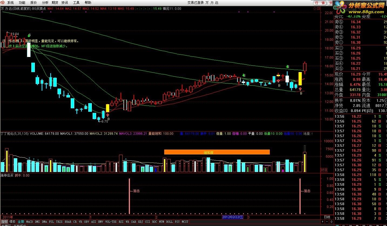Click the green S marker near price 16.00
Screen dimensions: 387x226
pos(288,66)
